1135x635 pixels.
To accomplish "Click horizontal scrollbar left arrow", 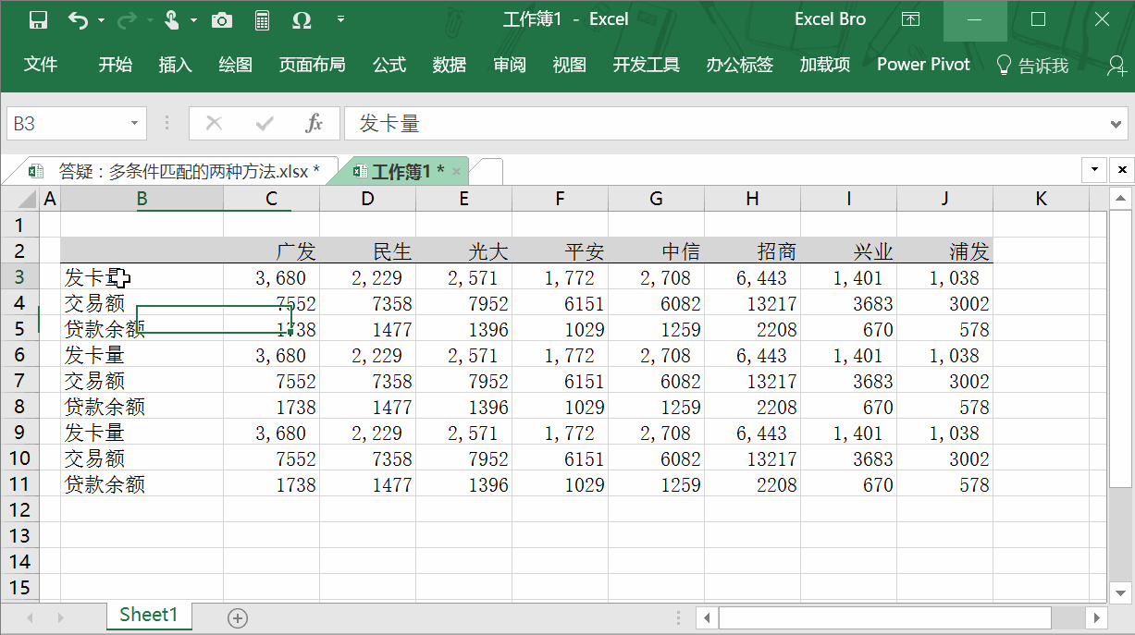I will click(707, 617).
